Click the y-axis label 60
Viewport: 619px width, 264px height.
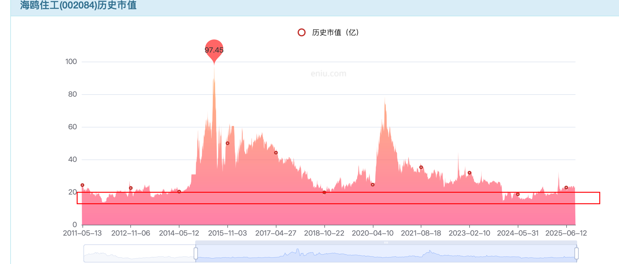click(72, 127)
